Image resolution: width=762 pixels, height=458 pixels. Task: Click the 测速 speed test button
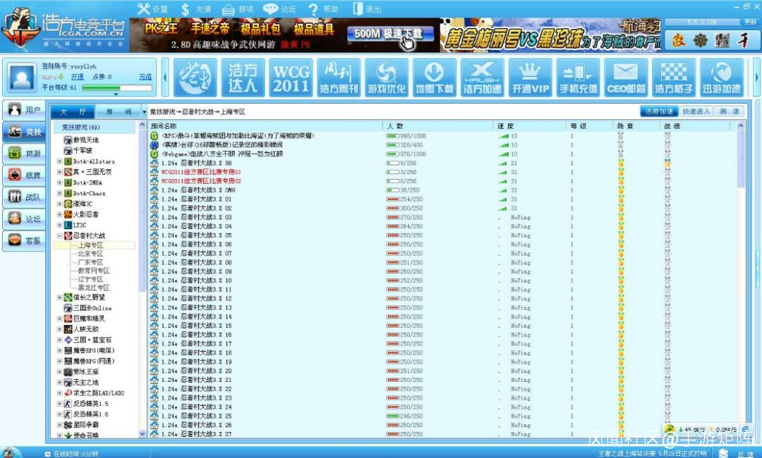tap(729, 111)
